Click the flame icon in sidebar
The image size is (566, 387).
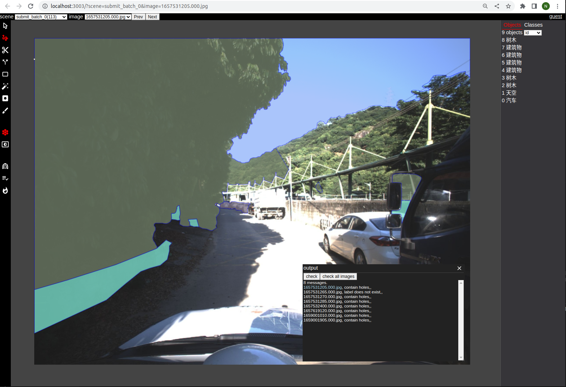tap(5, 190)
